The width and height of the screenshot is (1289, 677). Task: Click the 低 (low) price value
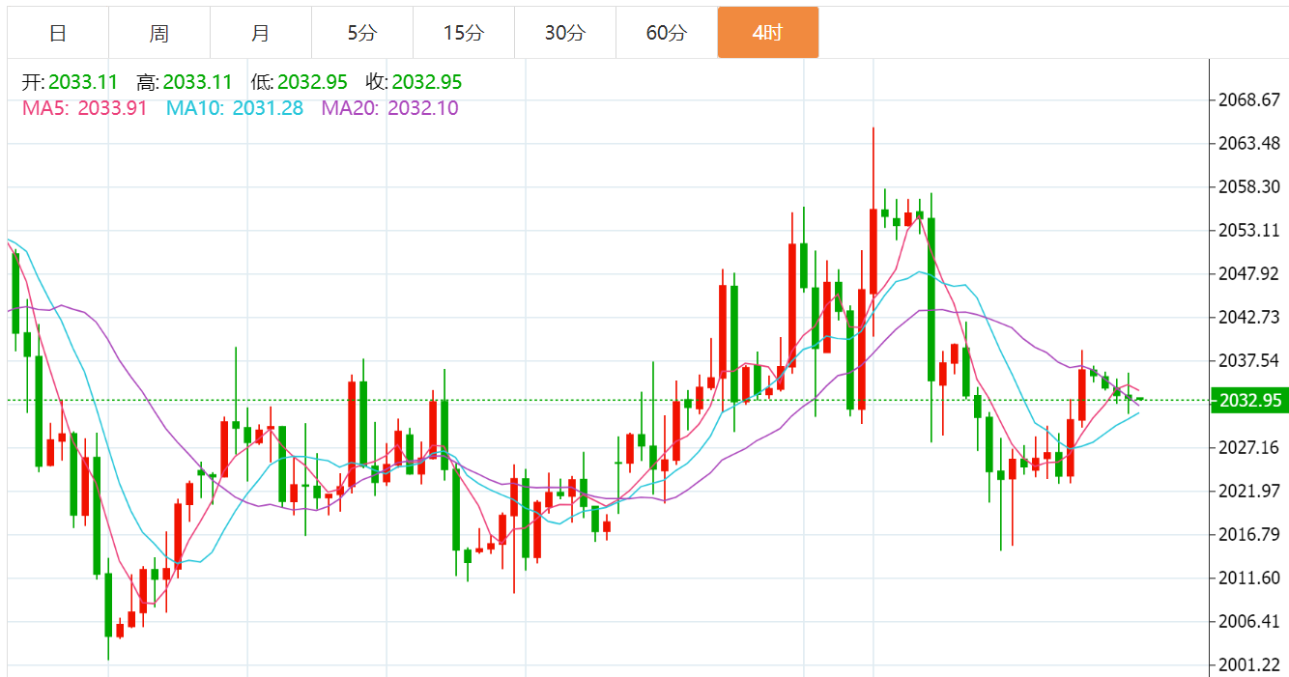pos(312,82)
